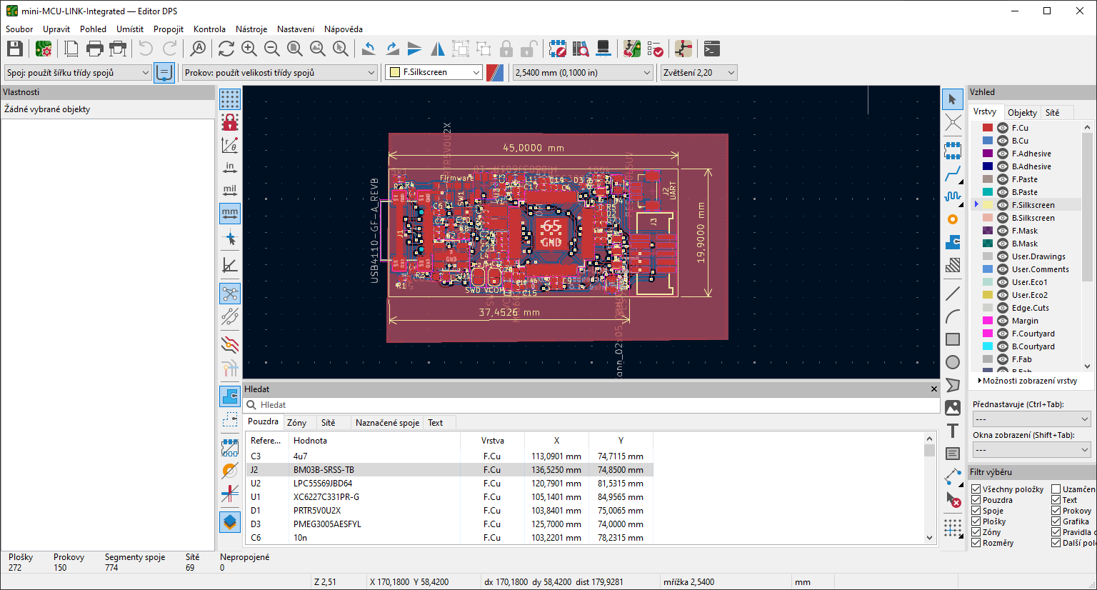Switch units to inches
The width and height of the screenshot is (1097, 590).
pos(230,168)
